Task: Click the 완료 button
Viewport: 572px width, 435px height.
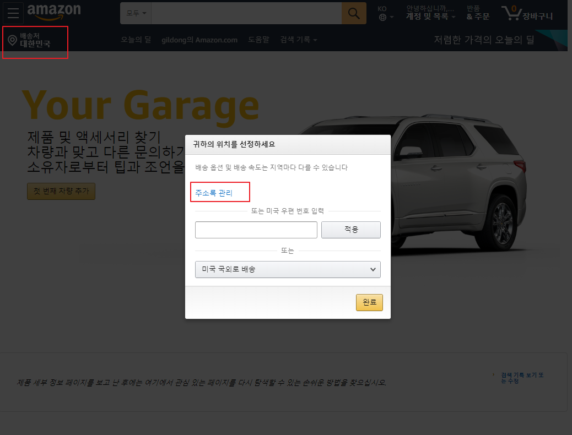Action: point(369,302)
